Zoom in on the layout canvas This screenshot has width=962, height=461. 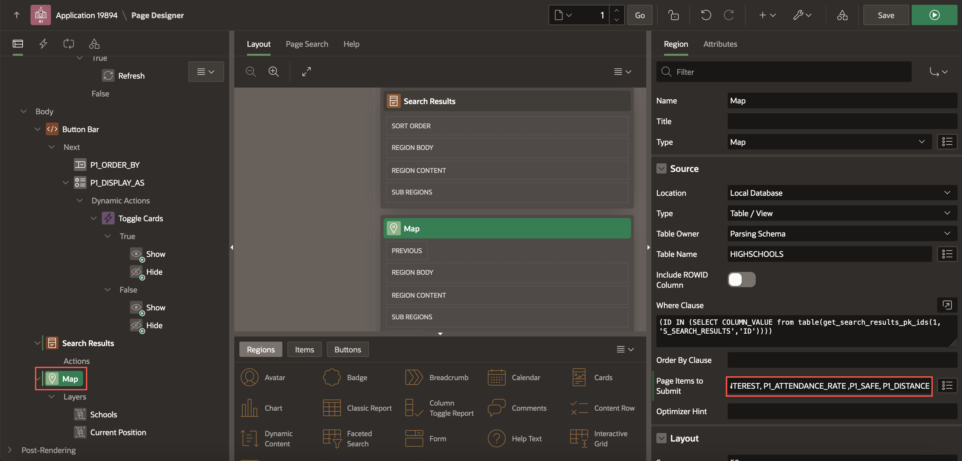click(x=274, y=71)
